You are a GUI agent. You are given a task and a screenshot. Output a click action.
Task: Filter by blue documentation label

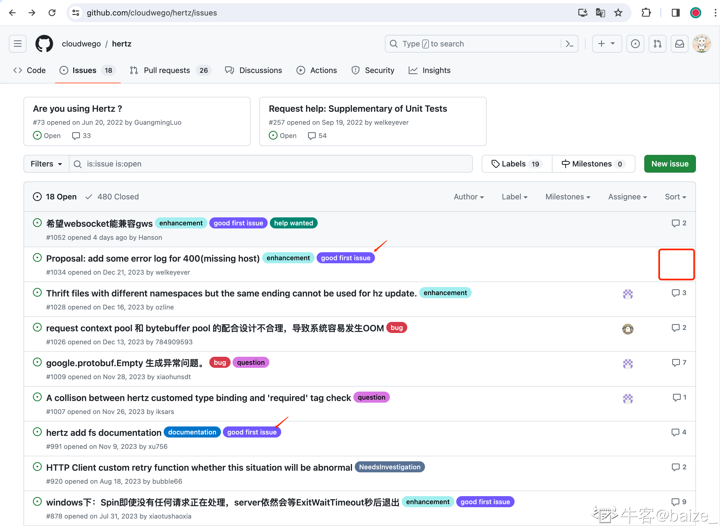(192, 432)
